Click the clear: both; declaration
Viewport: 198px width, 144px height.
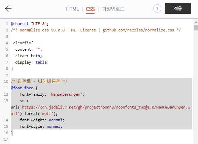29,56
